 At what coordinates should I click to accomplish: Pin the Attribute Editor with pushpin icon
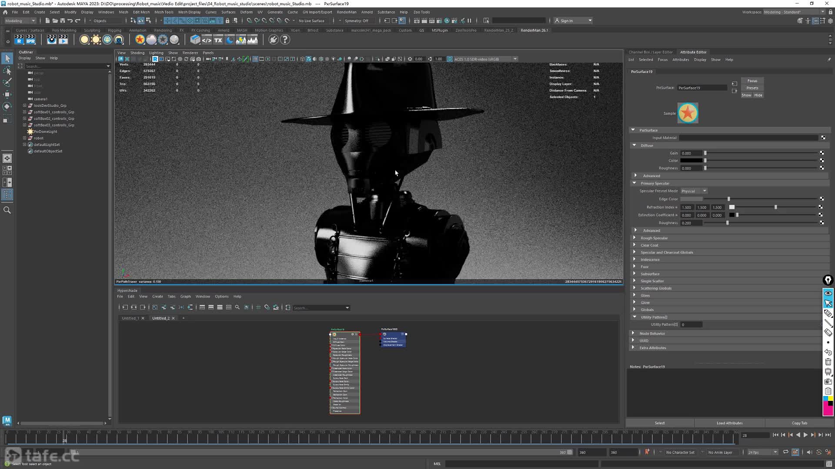(x=829, y=59)
